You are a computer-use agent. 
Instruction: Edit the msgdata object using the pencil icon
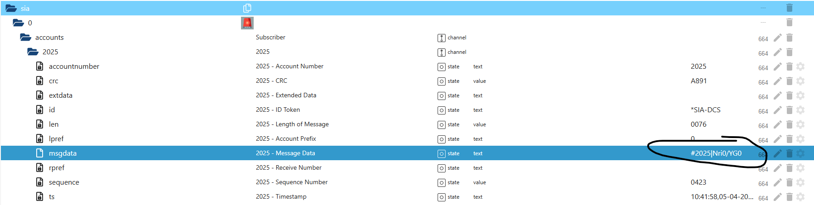click(x=777, y=153)
